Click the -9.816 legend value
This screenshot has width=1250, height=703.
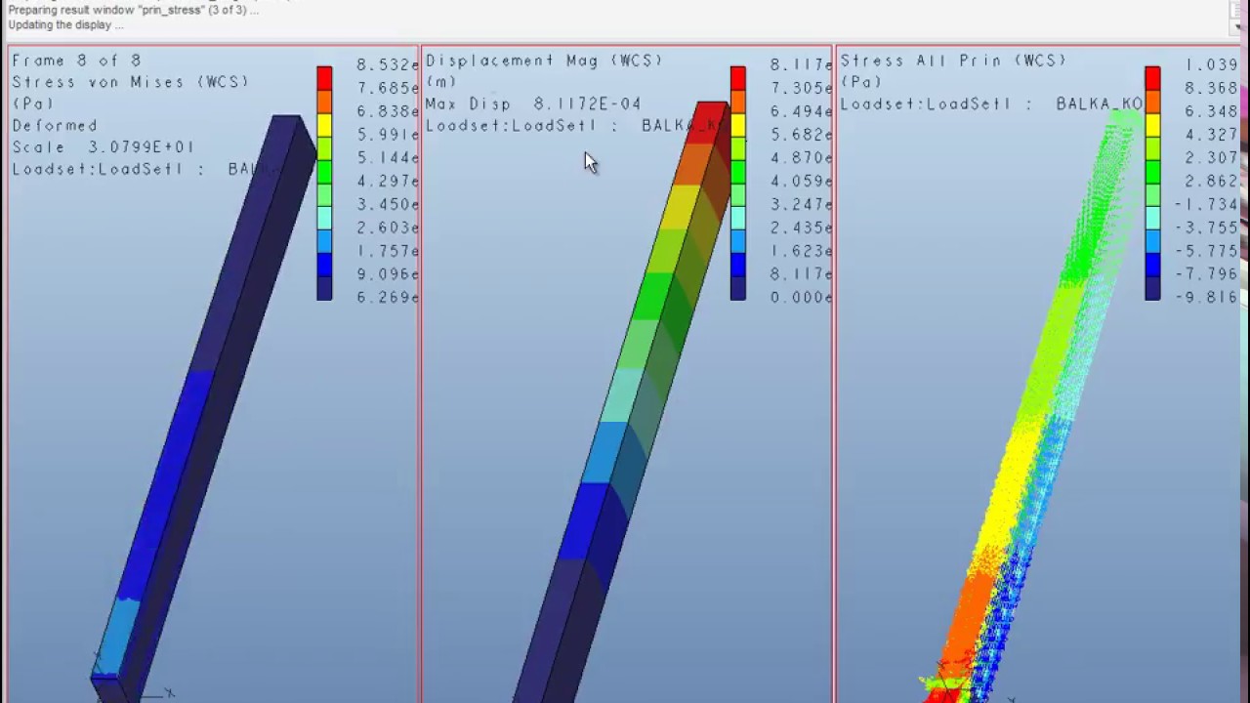pyautogui.click(x=1208, y=298)
